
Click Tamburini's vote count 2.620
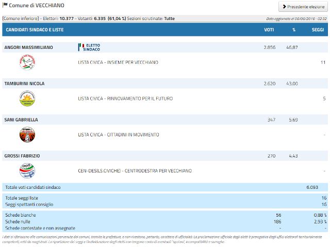coord(270,83)
